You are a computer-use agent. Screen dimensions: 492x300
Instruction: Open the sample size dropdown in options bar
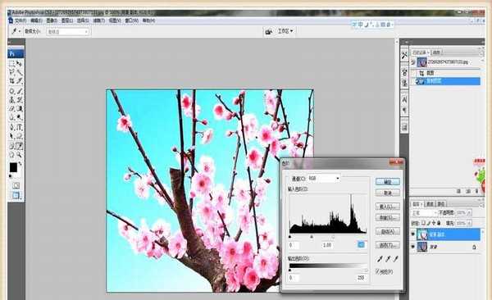click(x=68, y=32)
